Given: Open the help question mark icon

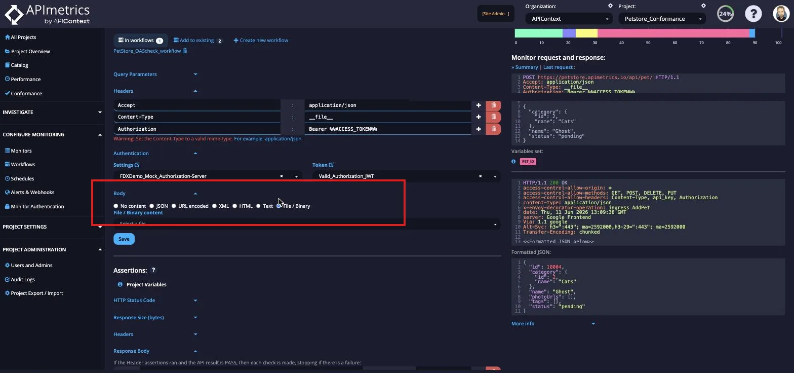Looking at the screenshot, I should [x=753, y=14].
